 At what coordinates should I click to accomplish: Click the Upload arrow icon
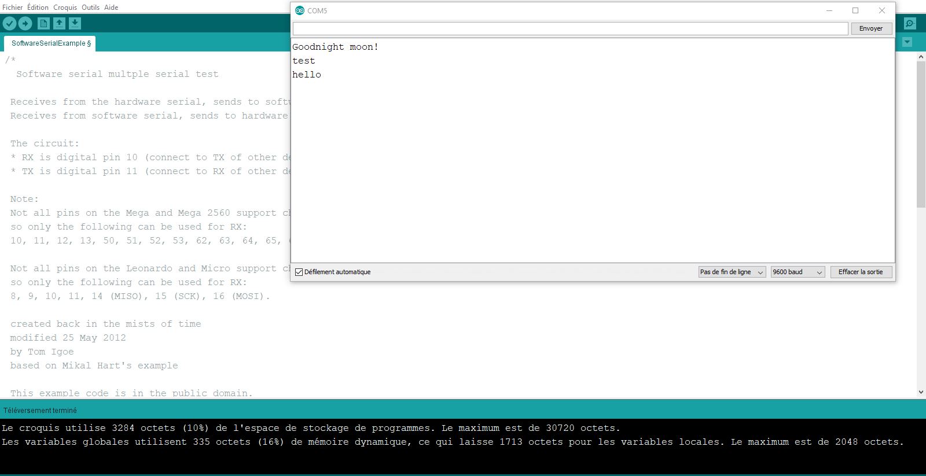pyautogui.click(x=25, y=23)
